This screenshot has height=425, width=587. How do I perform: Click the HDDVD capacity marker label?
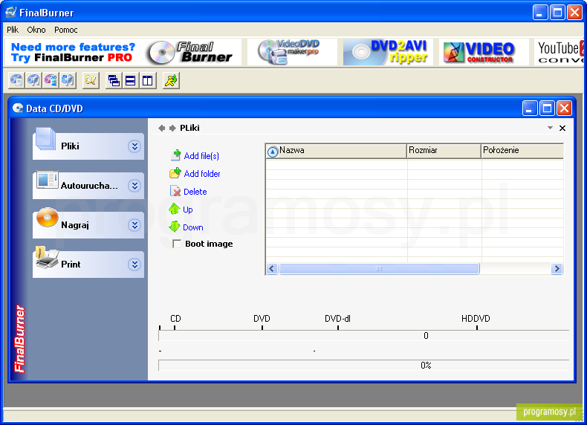(476, 319)
